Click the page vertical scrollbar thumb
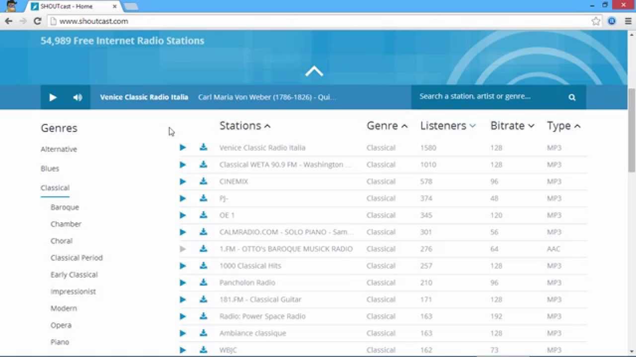 pyautogui.click(x=632, y=130)
